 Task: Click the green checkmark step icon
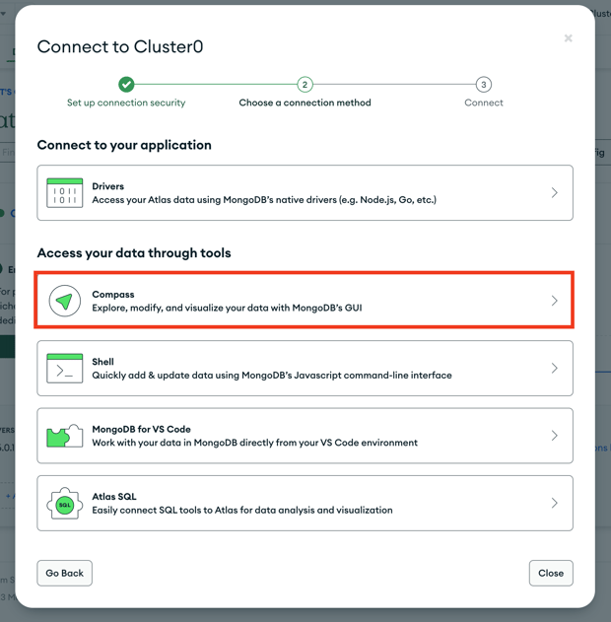pos(126,84)
